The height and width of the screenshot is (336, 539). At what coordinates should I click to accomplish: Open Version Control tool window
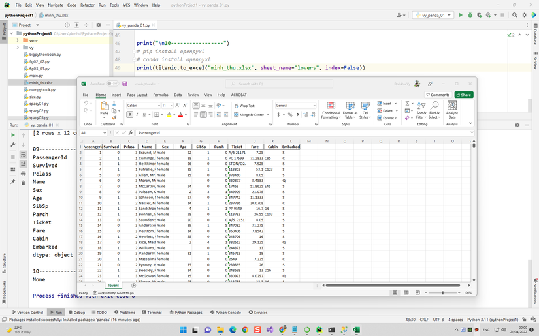pos(27,313)
